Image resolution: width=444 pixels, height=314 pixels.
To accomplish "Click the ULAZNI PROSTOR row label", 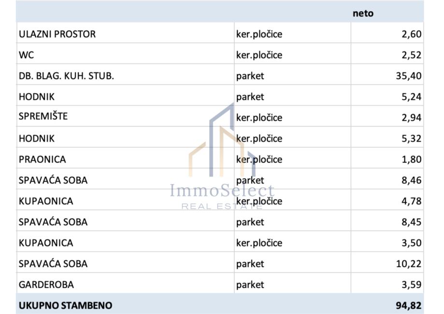I will click(x=57, y=34).
